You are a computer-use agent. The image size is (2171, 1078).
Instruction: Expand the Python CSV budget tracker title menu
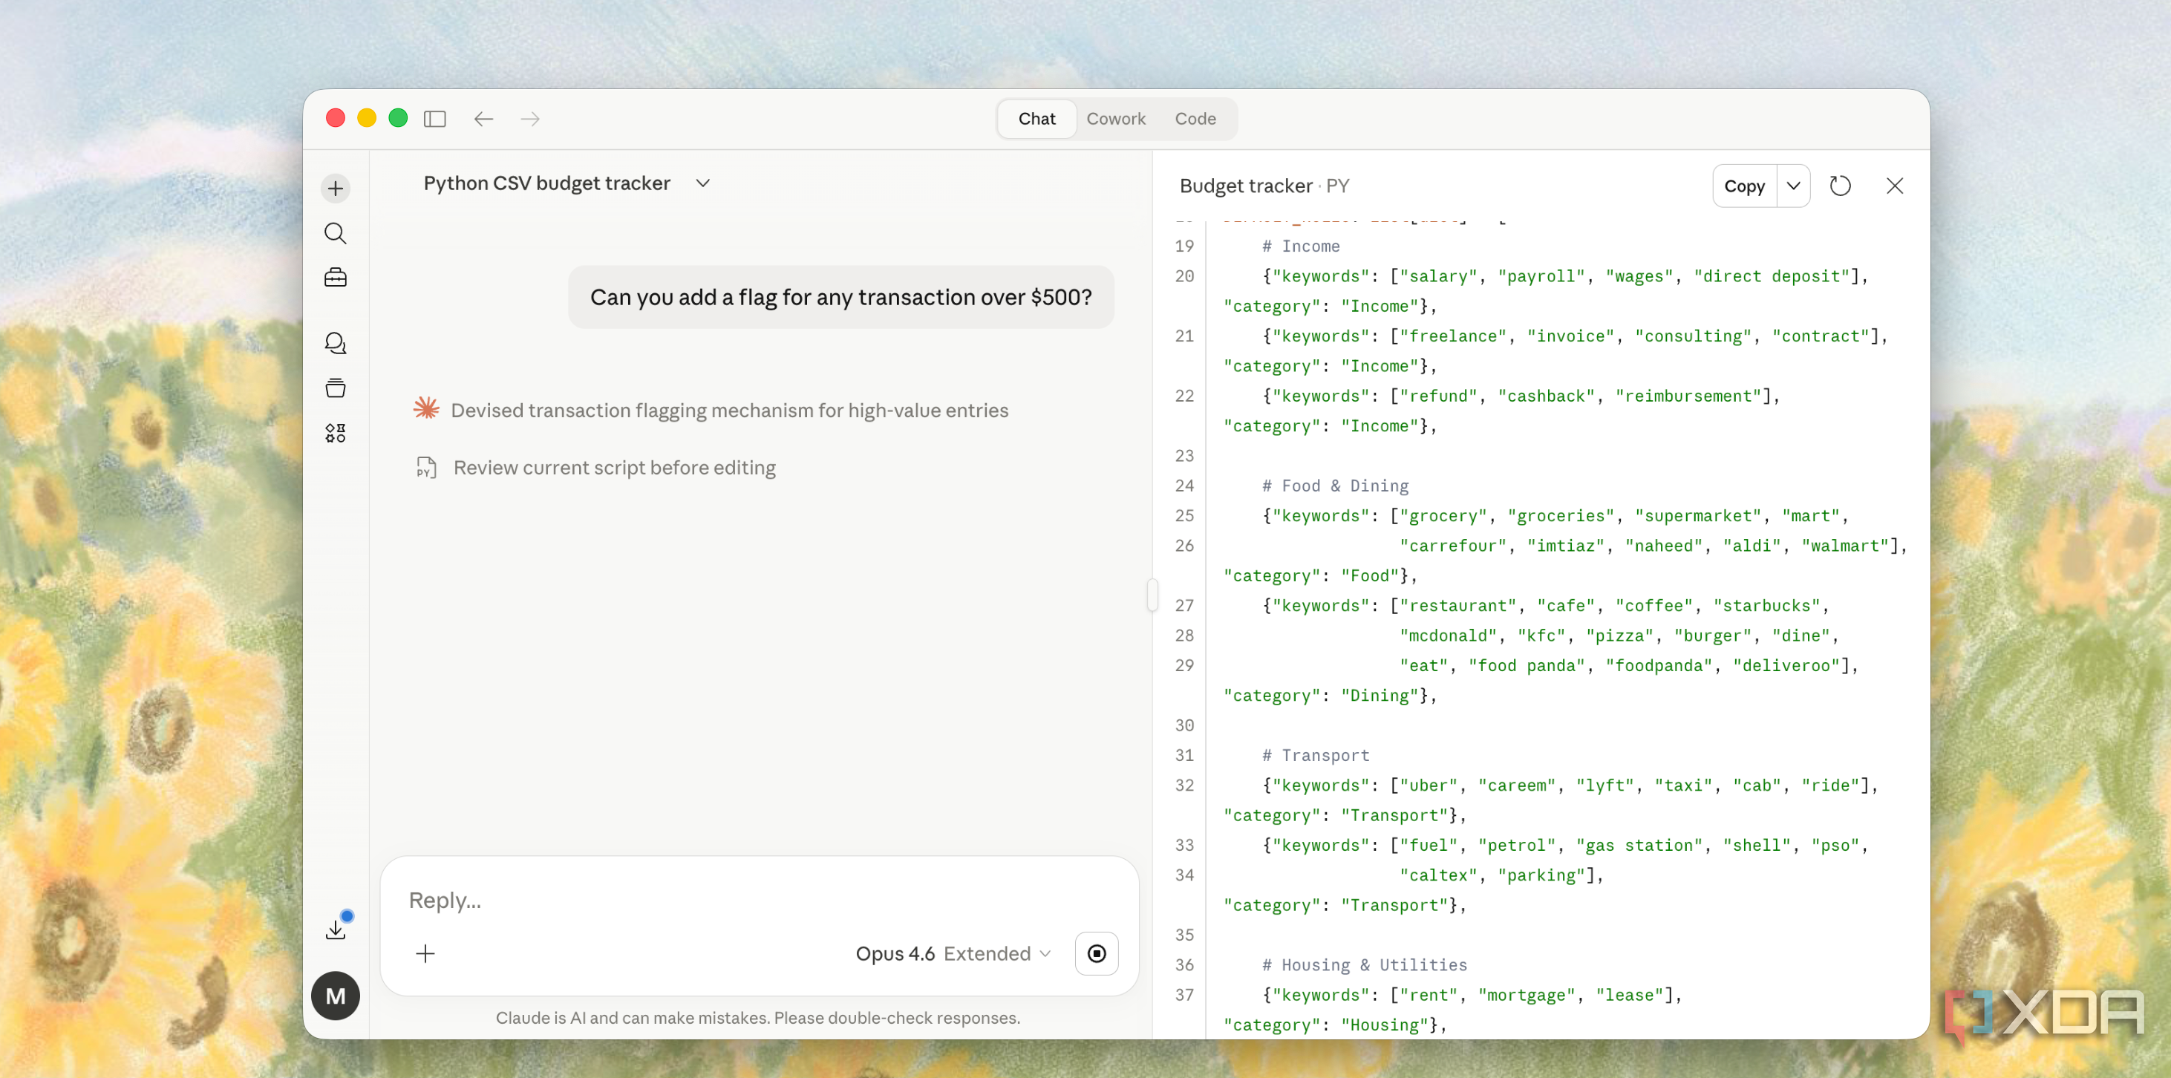(x=703, y=183)
